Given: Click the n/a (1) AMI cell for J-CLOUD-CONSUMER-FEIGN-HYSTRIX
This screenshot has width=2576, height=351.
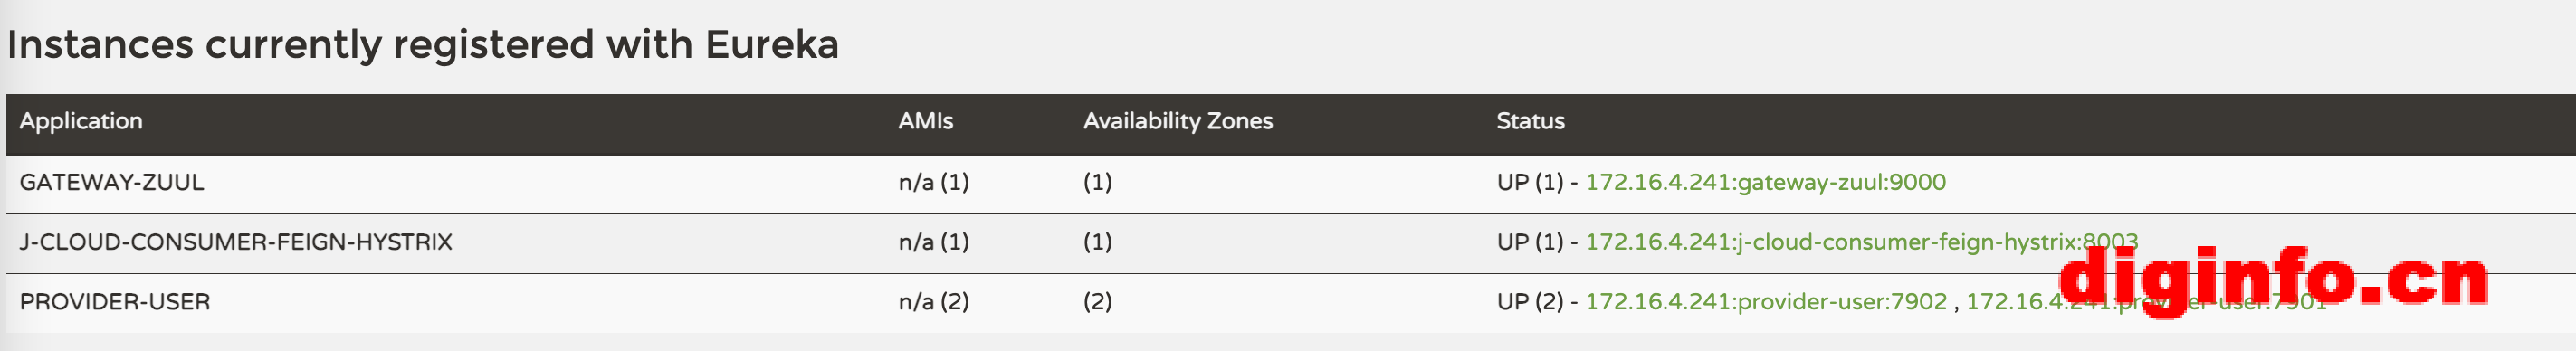Looking at the screenshot, I should tap(933, 242).
